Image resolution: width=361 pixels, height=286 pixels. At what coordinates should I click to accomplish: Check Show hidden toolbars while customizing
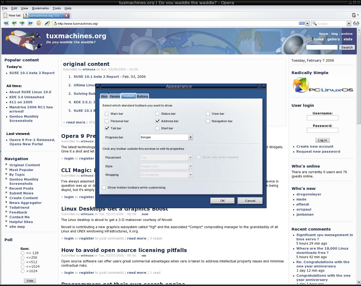pos(104,187)
